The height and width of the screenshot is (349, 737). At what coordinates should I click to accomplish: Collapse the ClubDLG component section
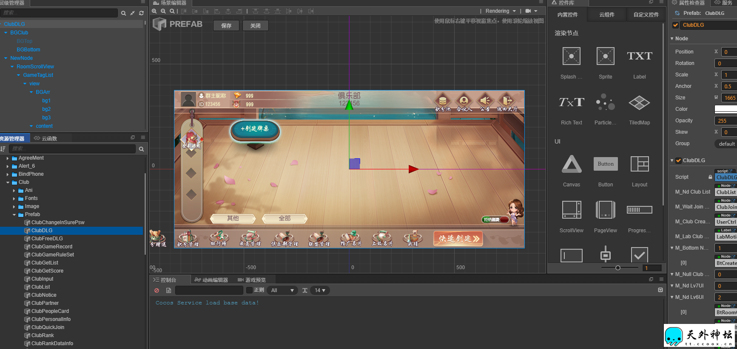click(672, 160)
